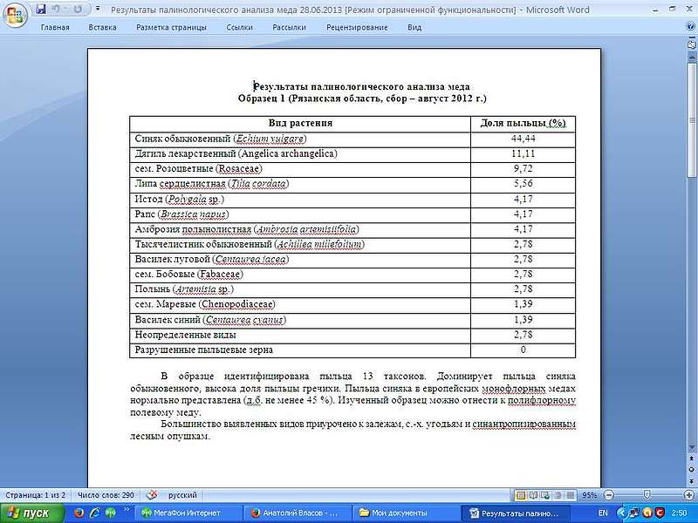Click the русский language indicator
This screenshot has width=698, height=523.
(181, 495)
